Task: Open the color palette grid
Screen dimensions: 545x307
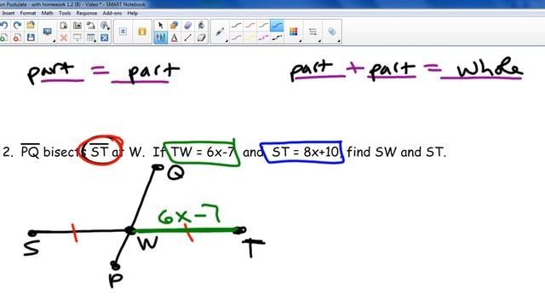Action: pos(294,32)
